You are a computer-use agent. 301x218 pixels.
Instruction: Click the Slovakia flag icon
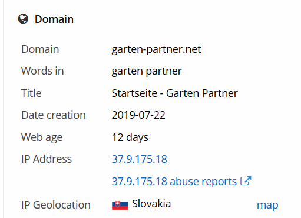(x=120, y=205)
